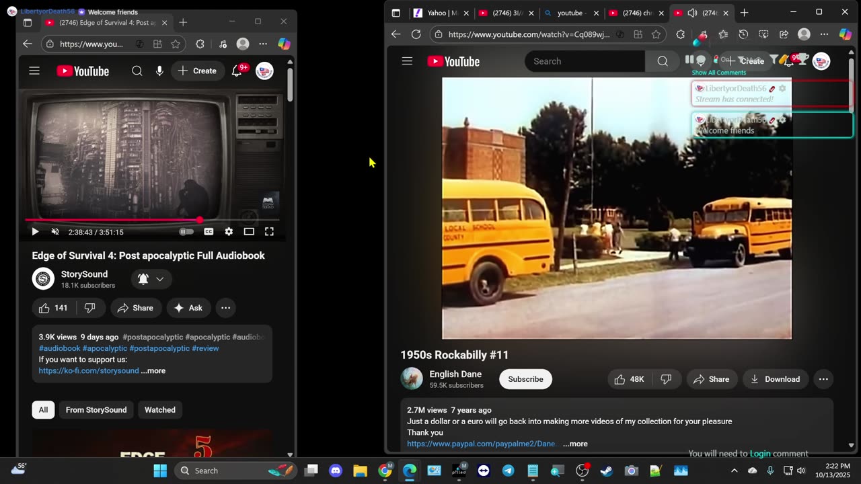
Task: Subscribe to English Dane channel
Action: [x=525, y=379]
